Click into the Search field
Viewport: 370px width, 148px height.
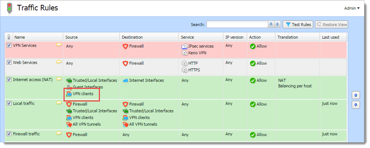pos(237,24)
